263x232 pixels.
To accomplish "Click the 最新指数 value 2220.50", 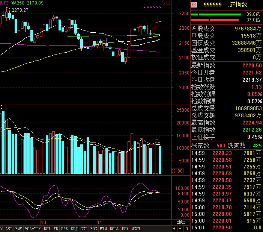I will (252, 65).
